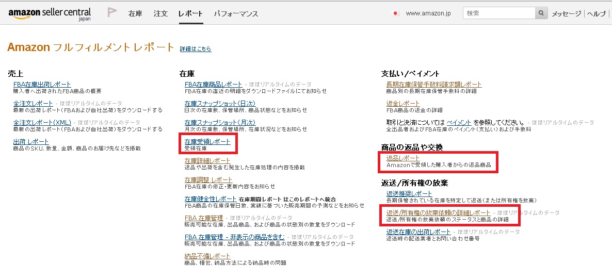Open FBA在庫出荷レポート
The image size is (612, 280).
coord(42,84)
